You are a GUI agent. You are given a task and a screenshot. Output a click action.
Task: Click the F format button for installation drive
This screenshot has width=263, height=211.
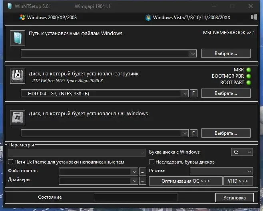pos(193,133)
